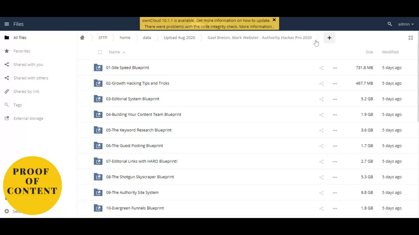
Task: Open more actions for 09-The Authority Site System
Action: (x=335, y=193)
